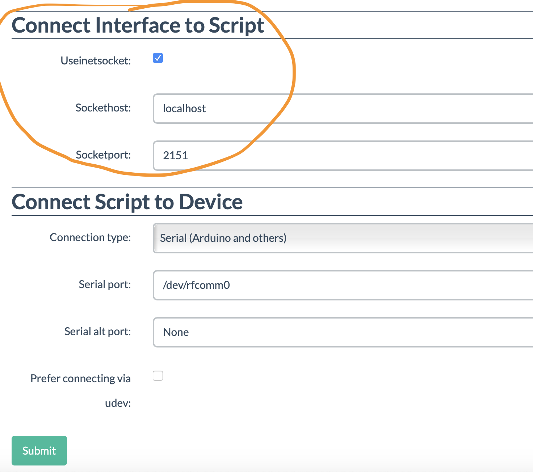
Task: Enable Prefer connecting via udev checkbox
Action: point(158,376)
